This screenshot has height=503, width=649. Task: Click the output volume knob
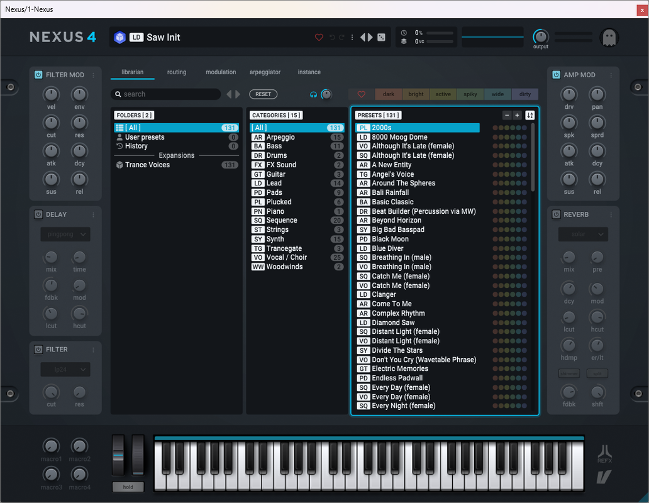pyautogui.click(x=541, y=37)
